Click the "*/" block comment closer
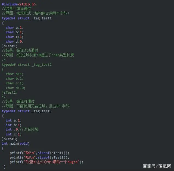The height and width of the screenshot is (171, 174). [x=4, y=97]
